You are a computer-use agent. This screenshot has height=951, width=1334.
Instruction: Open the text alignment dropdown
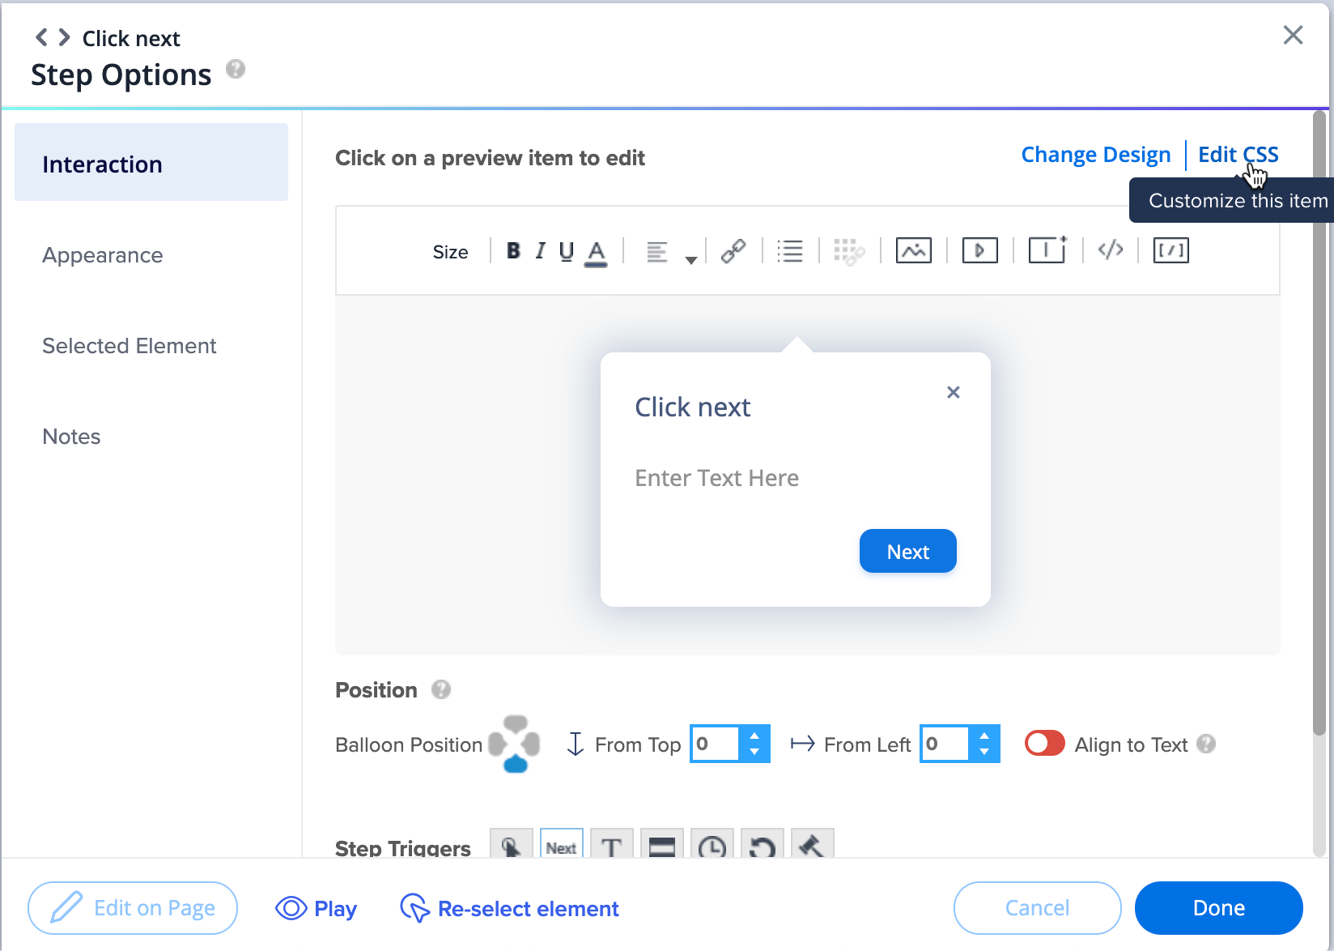[690, 259]
